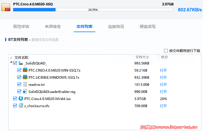Uncheck PTC.LICENSE.WINDOWS-SSQ.7z checkbox
Viewport: 203px width, 131px height.
click(x=19, y=77)
